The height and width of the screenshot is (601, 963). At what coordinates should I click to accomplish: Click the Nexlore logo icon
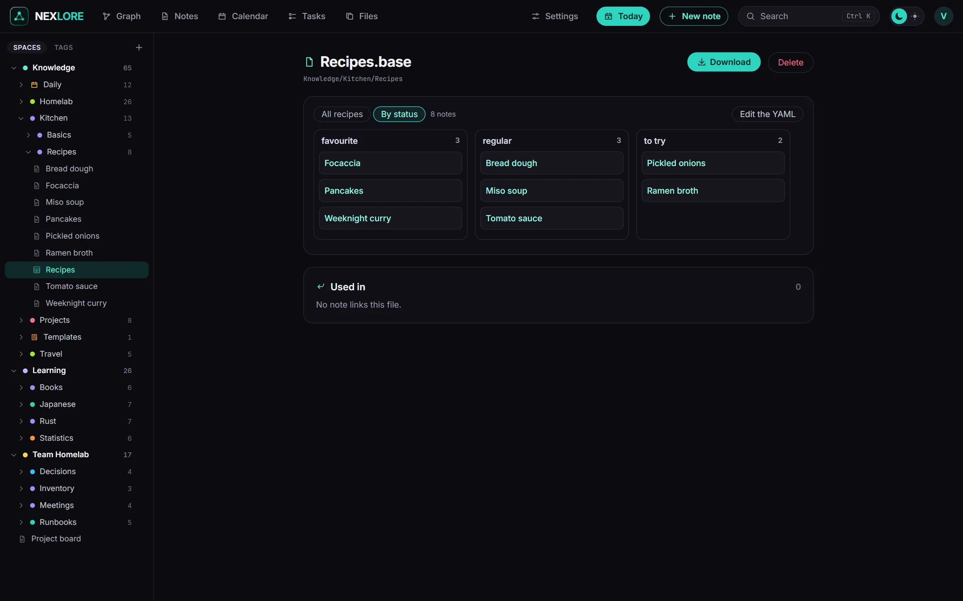19,16
